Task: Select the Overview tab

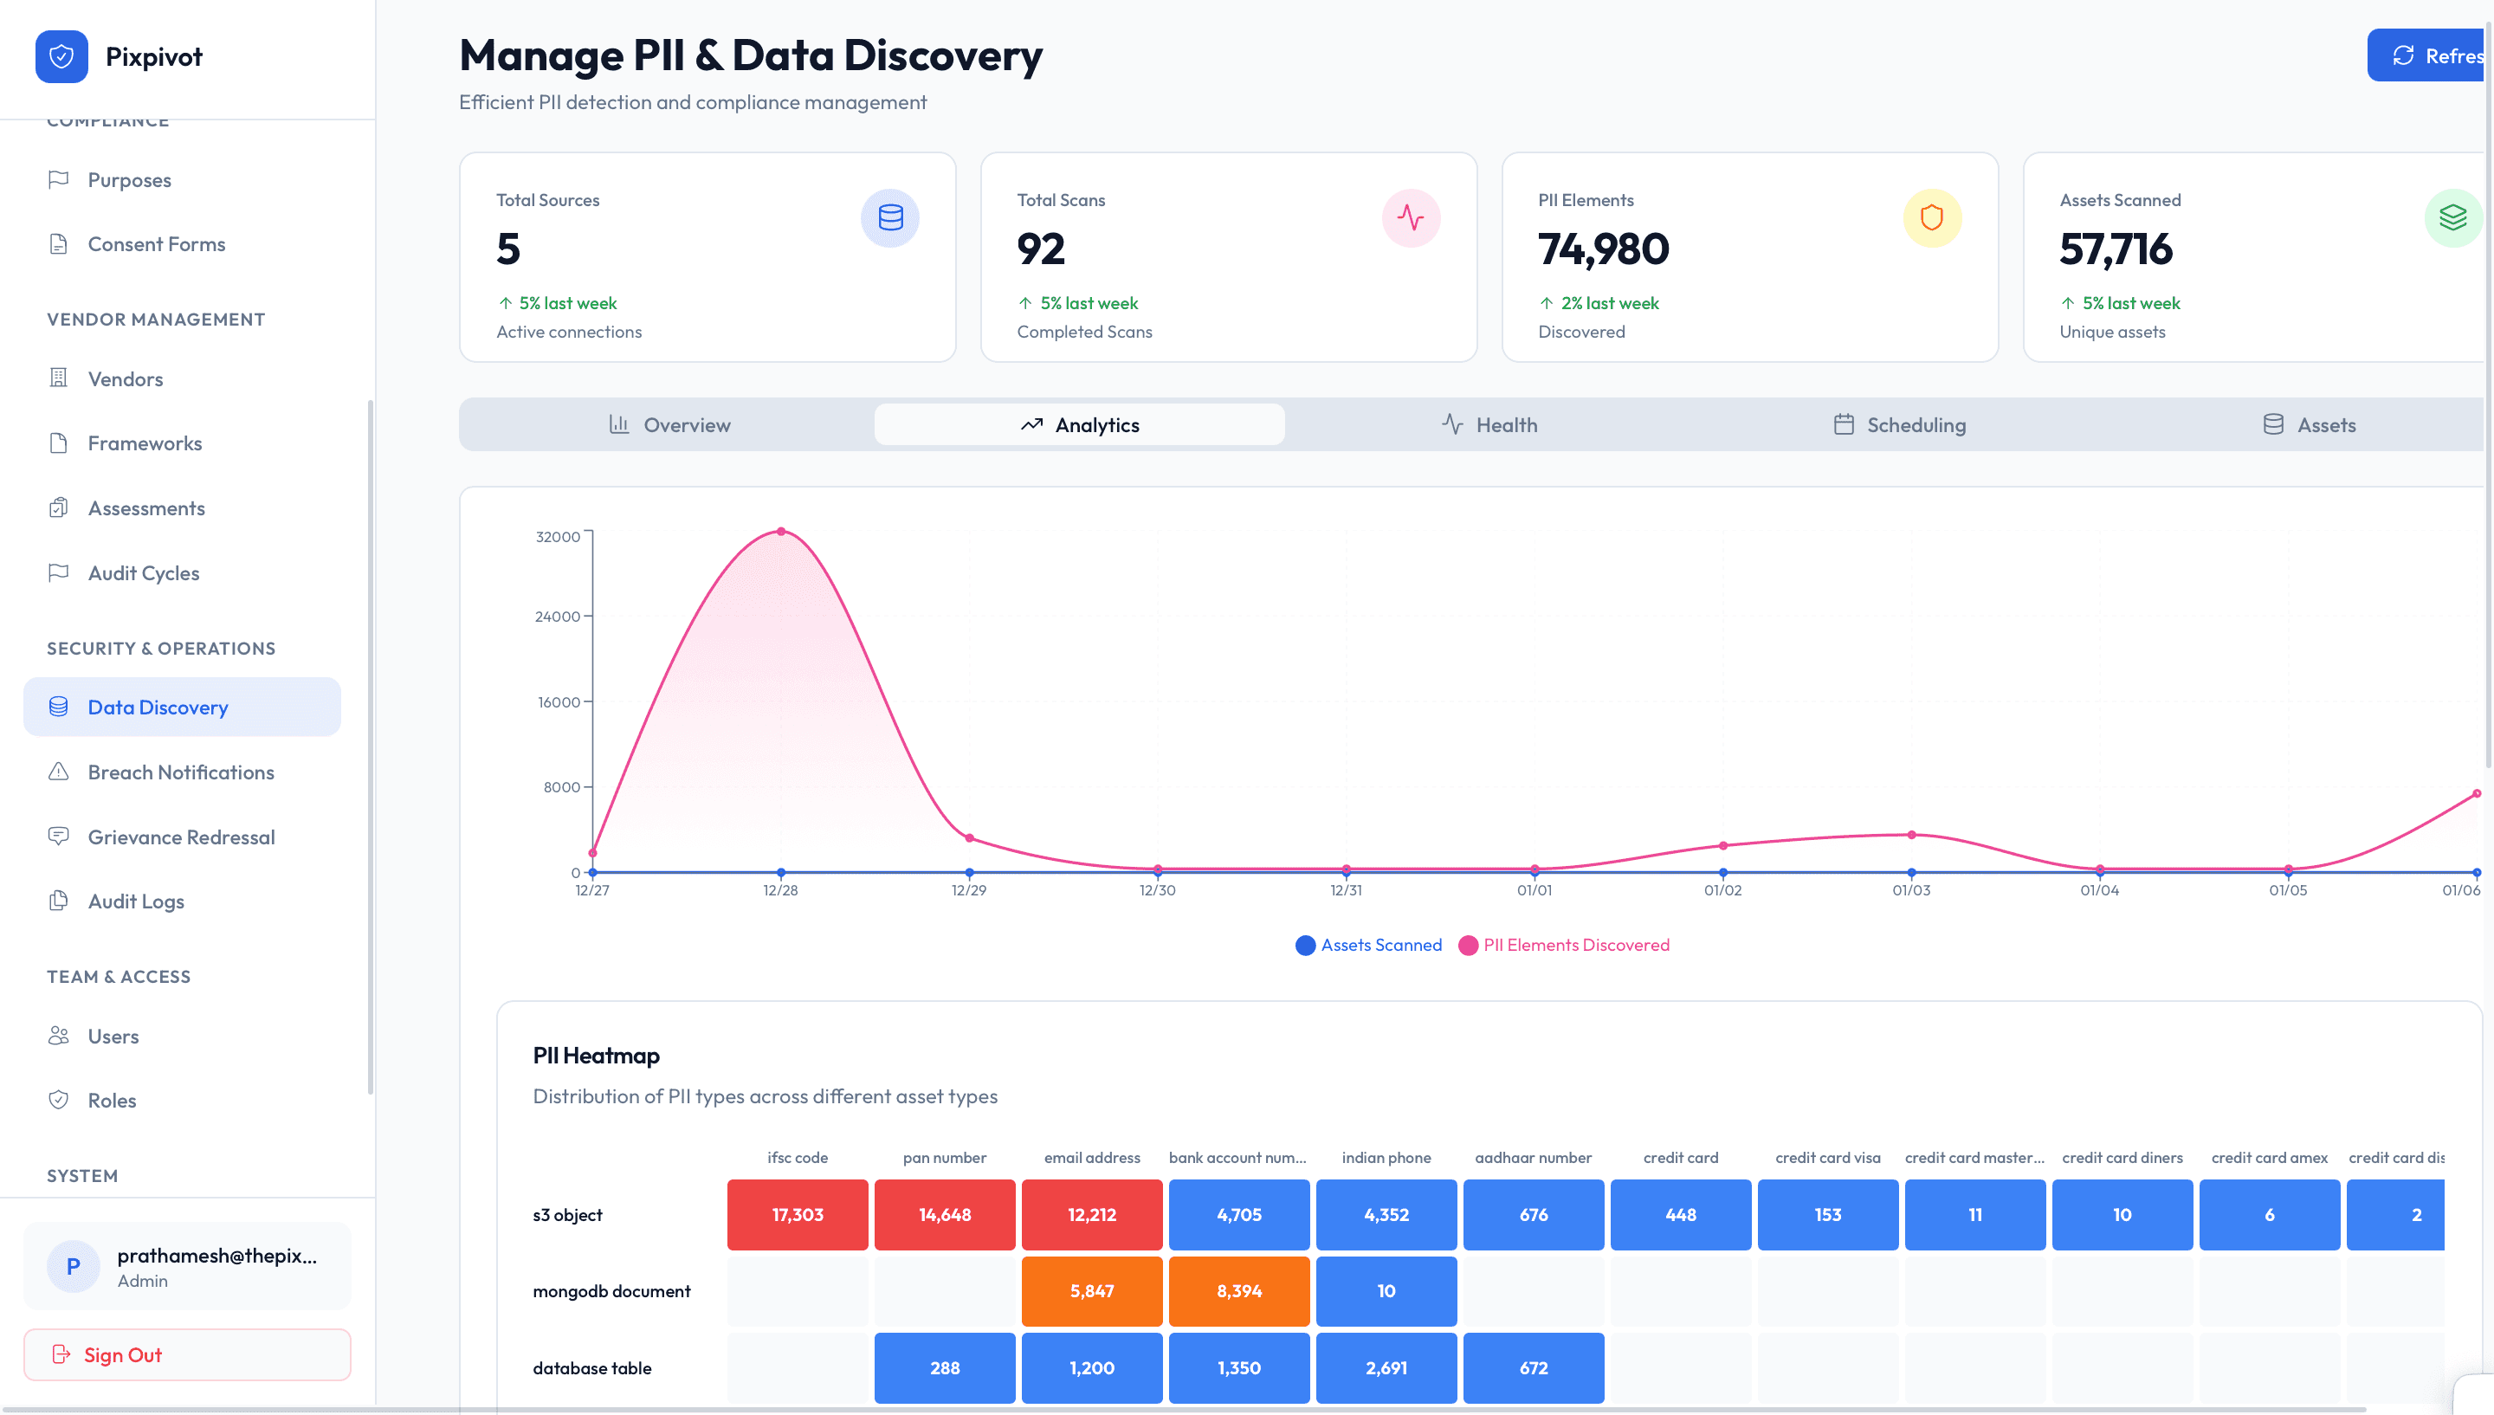Action: pyautogui.click(x=669, y=424)
